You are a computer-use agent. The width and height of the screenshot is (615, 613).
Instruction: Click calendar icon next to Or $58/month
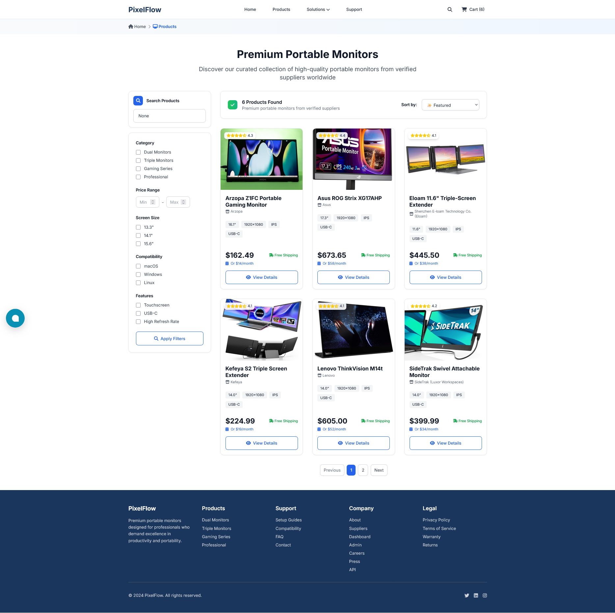(x=319, y=264)
